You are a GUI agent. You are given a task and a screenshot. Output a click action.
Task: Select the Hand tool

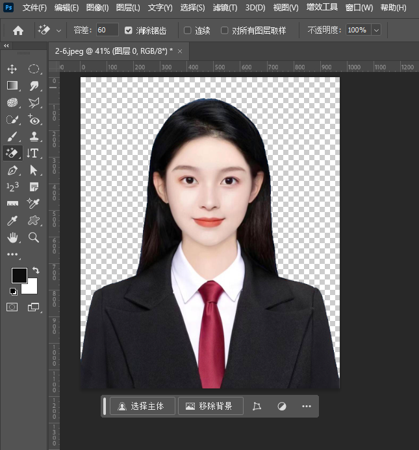point(12,237)
